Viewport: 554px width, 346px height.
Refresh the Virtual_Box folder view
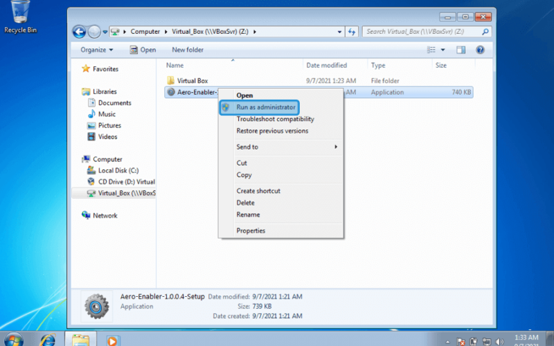pos(352,32)
